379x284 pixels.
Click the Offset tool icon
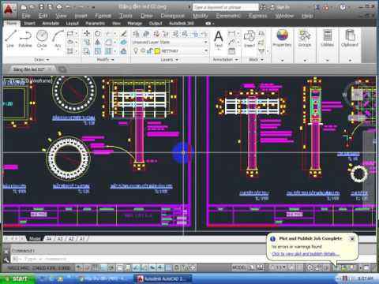click(x=123, y=51)
